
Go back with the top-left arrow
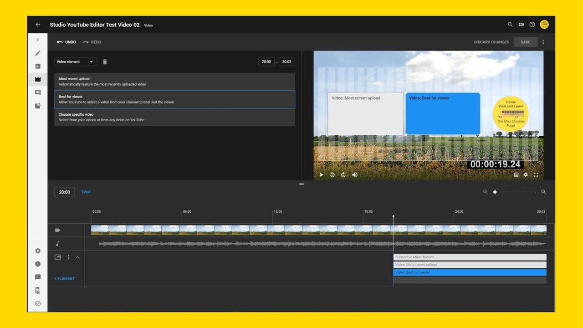(38, 25)
